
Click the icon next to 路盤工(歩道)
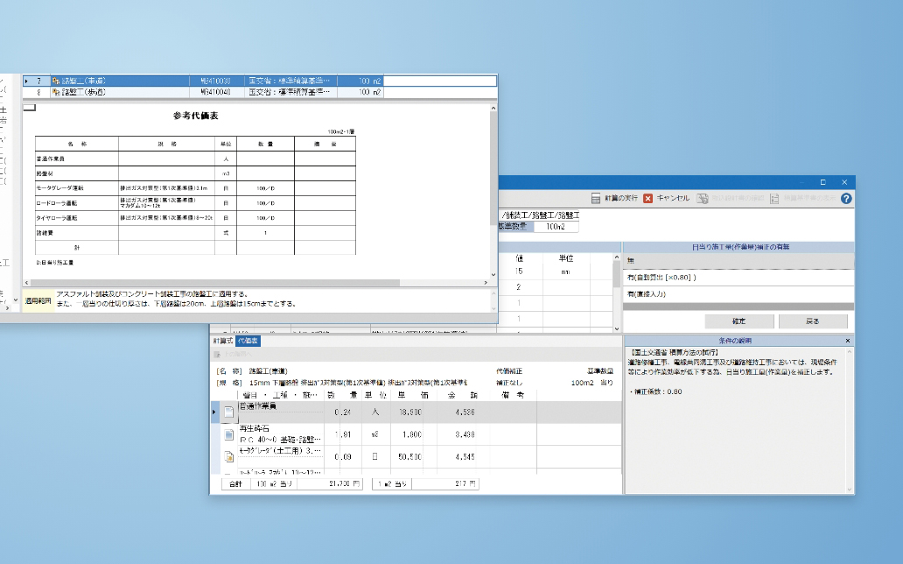pyautogui.click(x=56, y=91)
